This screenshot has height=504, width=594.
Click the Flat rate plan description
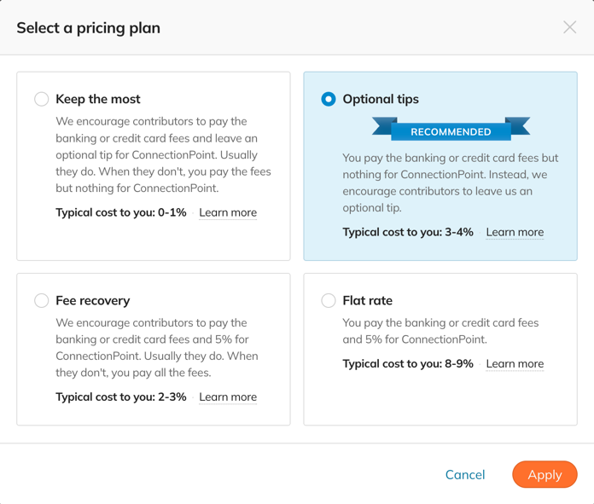pos(440,331)
